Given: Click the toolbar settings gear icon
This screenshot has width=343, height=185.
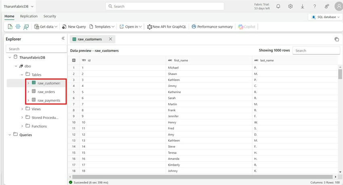Looking at the screenshot, I should tap(18, 27).
